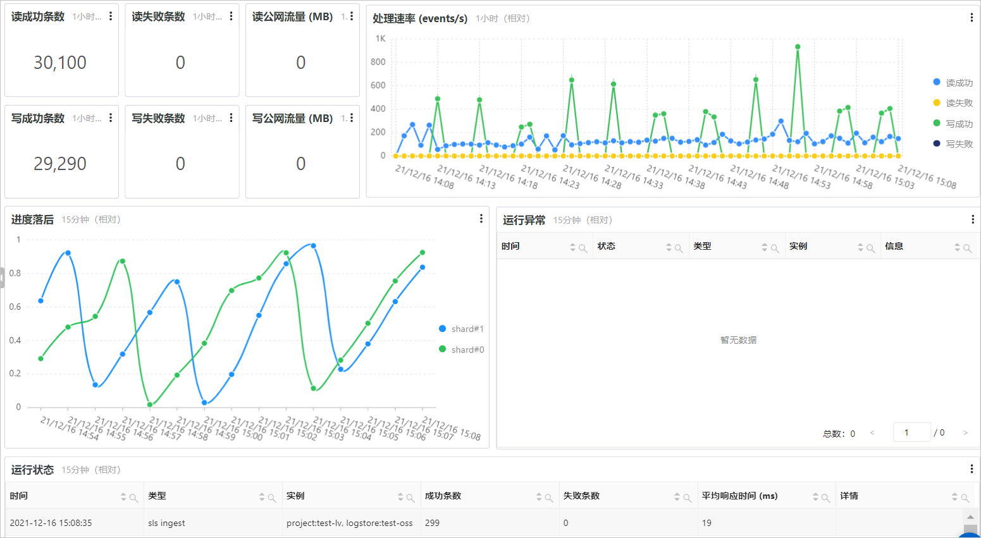Search the 类型 column in 运行状态 table
Screen dimensions: 981x538
[x=272, y=498]
